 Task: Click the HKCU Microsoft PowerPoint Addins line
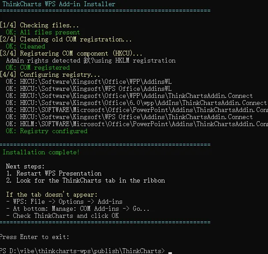click(137, 110)
